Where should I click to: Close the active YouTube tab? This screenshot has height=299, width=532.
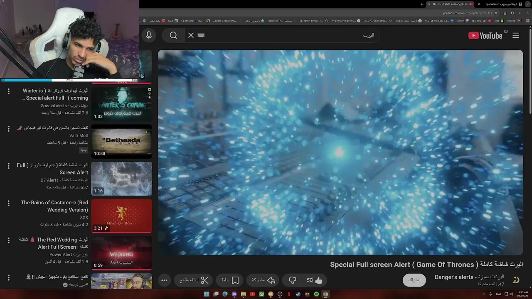click(429, 4)
